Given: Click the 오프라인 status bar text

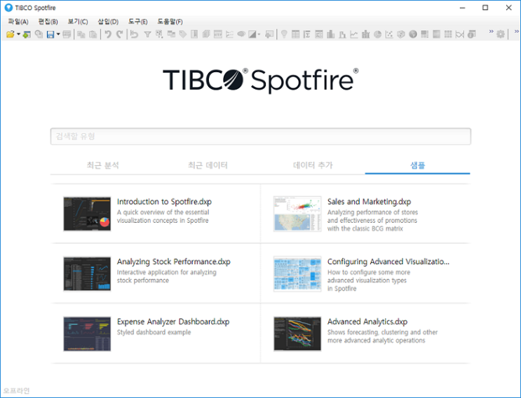Looking at the screenshot, I should pos(17,391).
